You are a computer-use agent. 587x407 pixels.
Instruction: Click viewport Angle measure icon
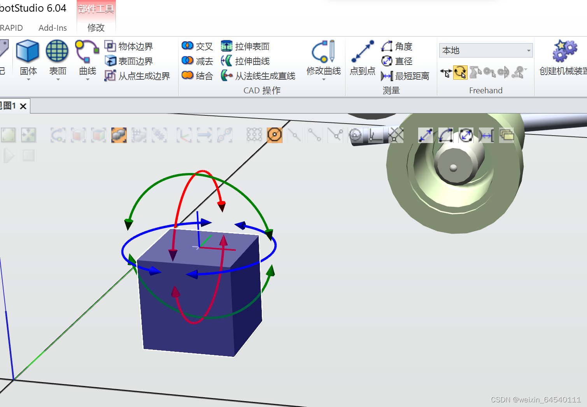click(446, 135)
